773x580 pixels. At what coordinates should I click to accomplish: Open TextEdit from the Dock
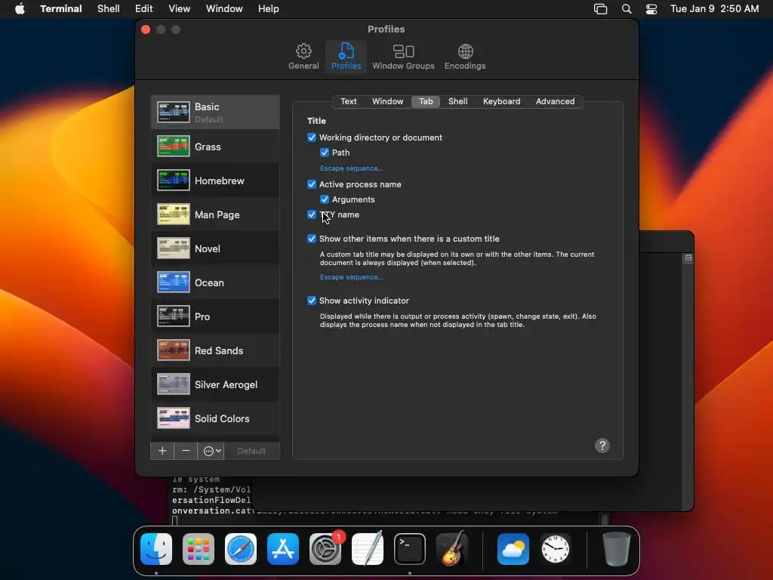(368, 549)
